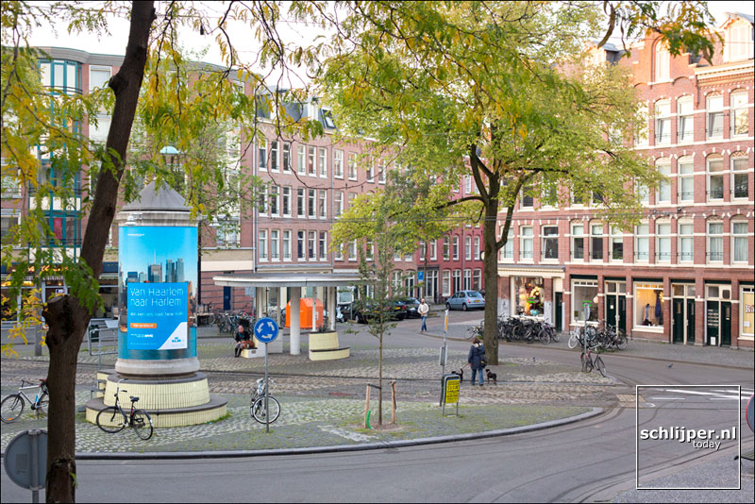
Task: Click the blue roundabout traffic sign
Action: click(266, 330)
